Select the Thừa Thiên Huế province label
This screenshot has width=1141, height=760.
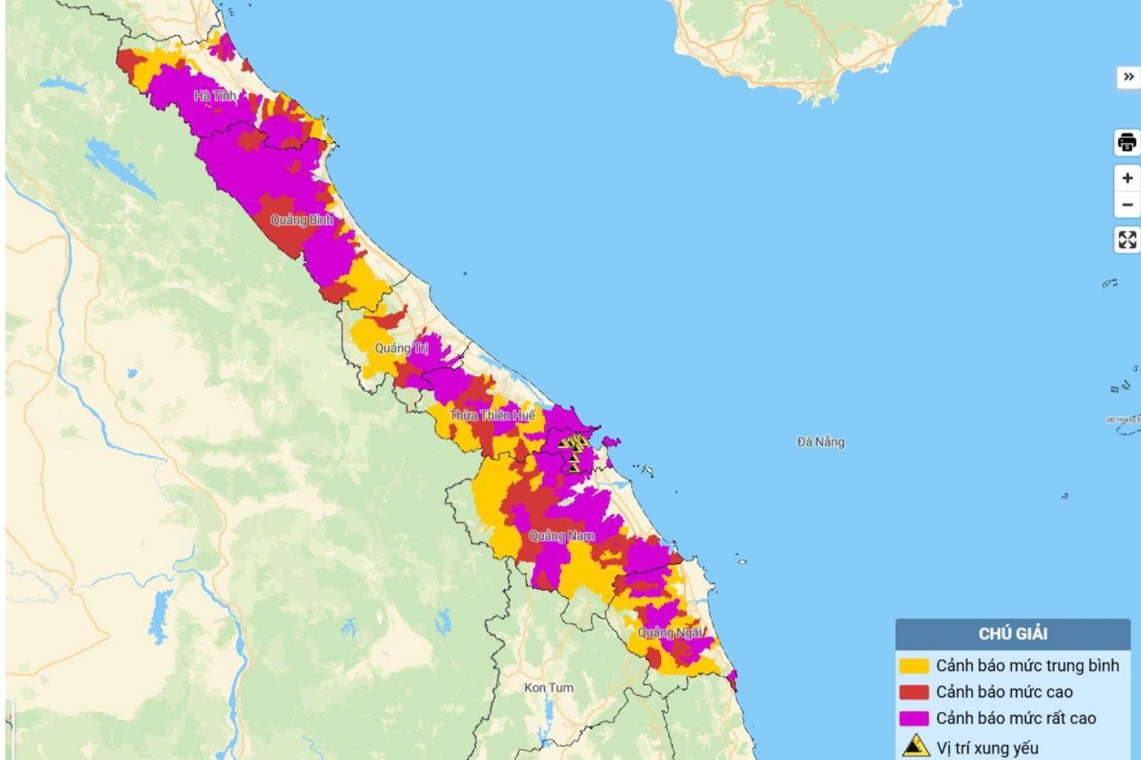[x=492, y=415]
